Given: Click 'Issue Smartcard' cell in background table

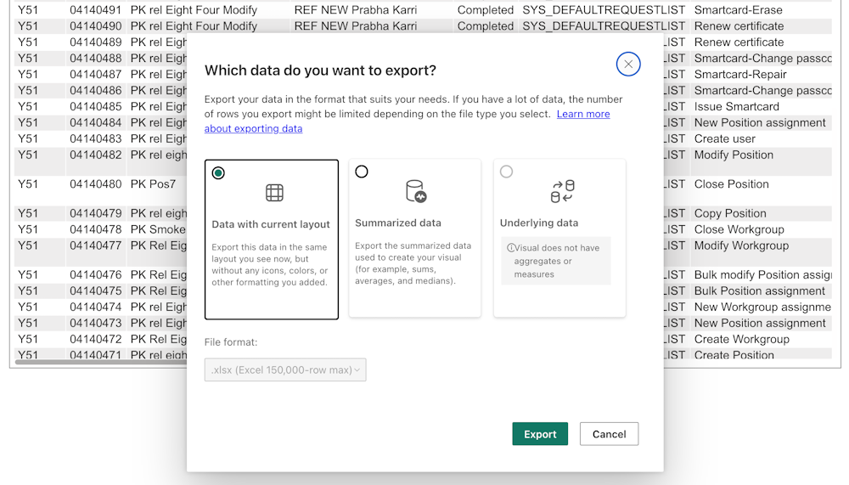Looking at the screenshot, I should (x=736, y=106).
